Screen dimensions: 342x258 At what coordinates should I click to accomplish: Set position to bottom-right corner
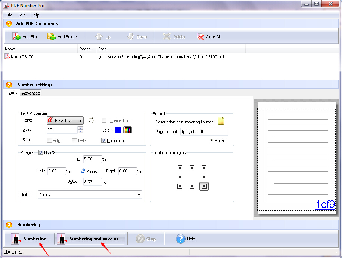click(204, 187)
